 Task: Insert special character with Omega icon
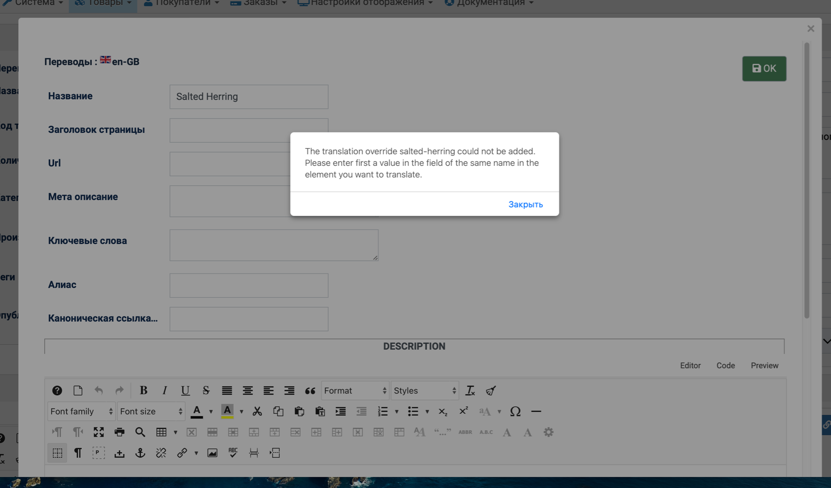coord(515,411)
